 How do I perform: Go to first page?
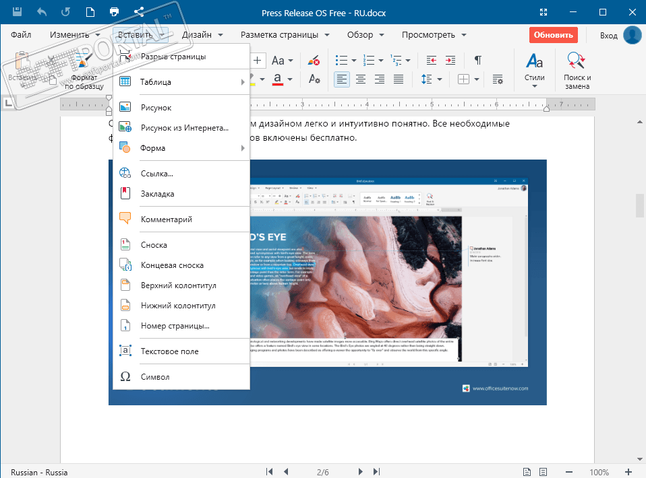pos(270,472)
